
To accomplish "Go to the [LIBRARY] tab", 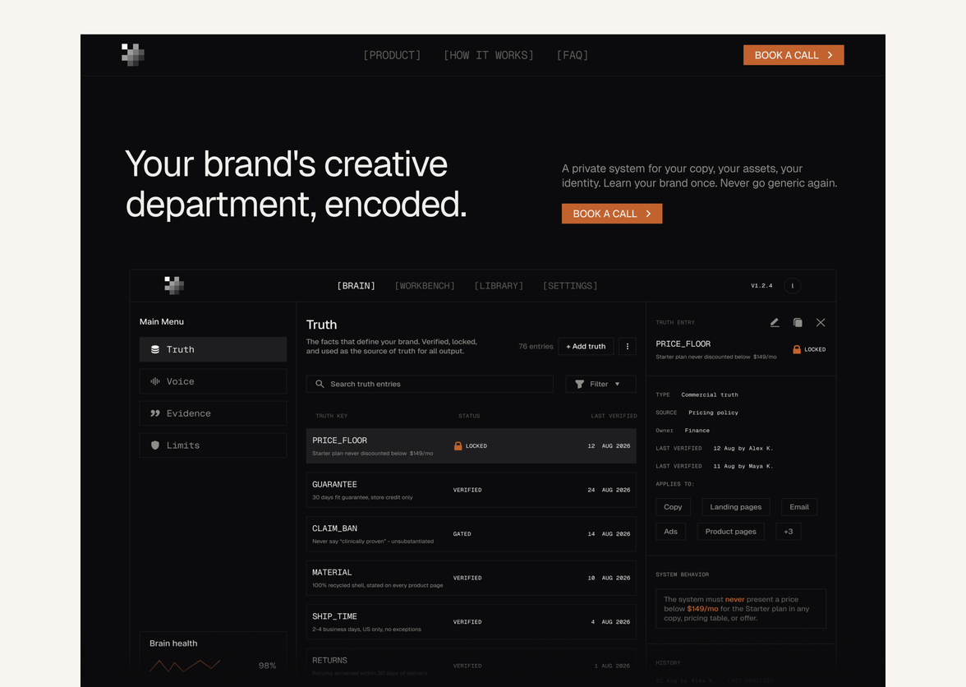I will click(499, 286).
